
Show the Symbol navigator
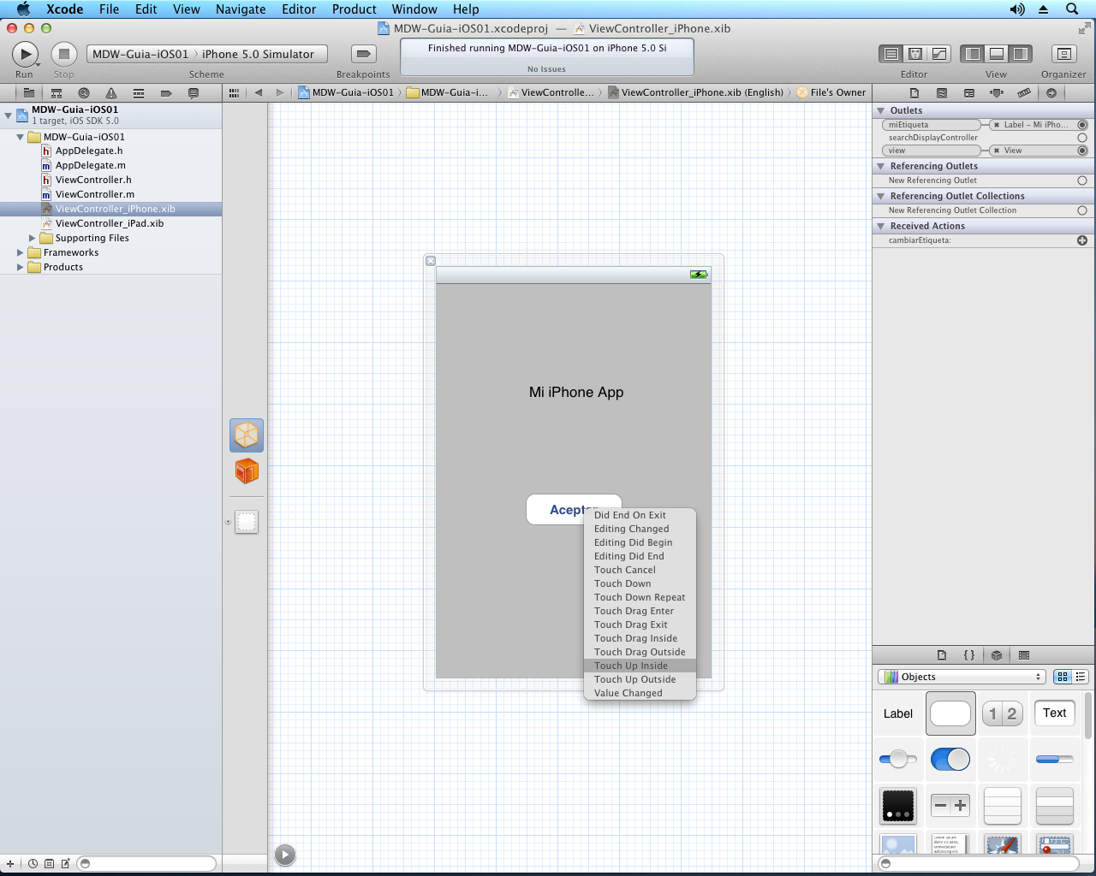[57, 92]
